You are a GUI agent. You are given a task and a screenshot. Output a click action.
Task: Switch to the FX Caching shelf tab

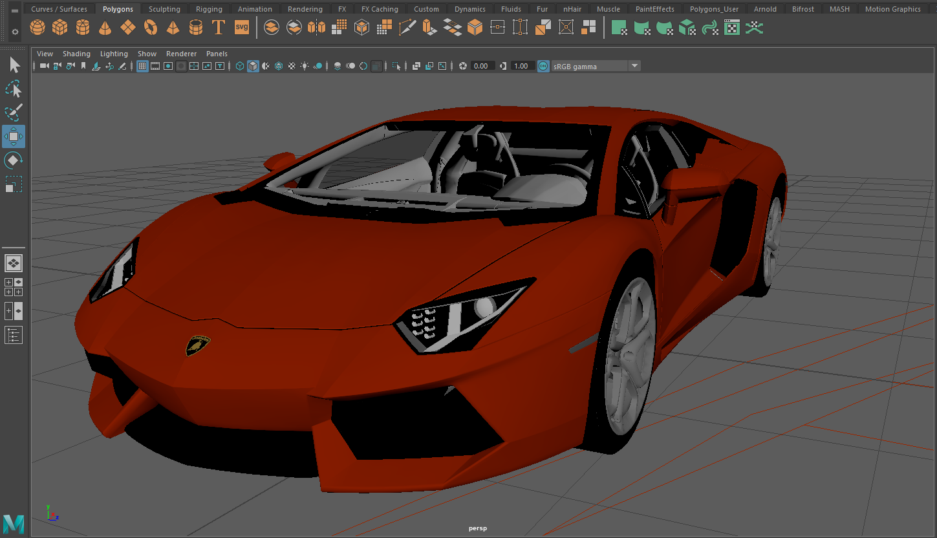[380, 9]
